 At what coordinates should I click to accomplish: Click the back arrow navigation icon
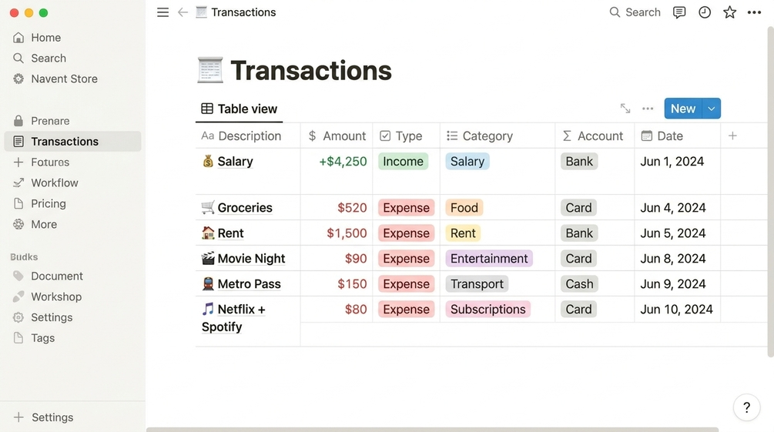tap(183, 12)
